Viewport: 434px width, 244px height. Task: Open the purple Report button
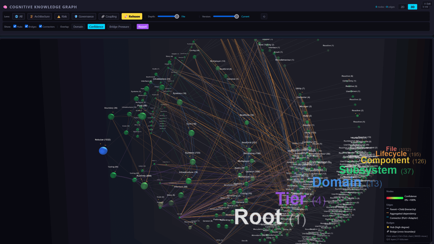pos(142,26)
